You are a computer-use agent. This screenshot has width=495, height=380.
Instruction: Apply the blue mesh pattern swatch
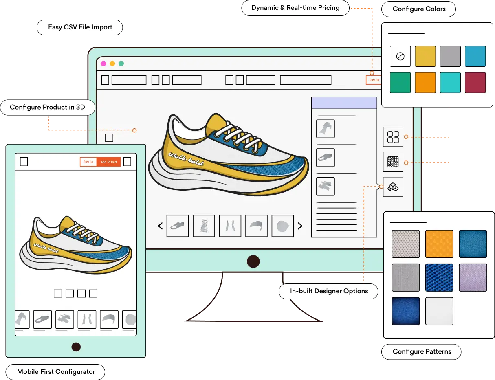439,277
